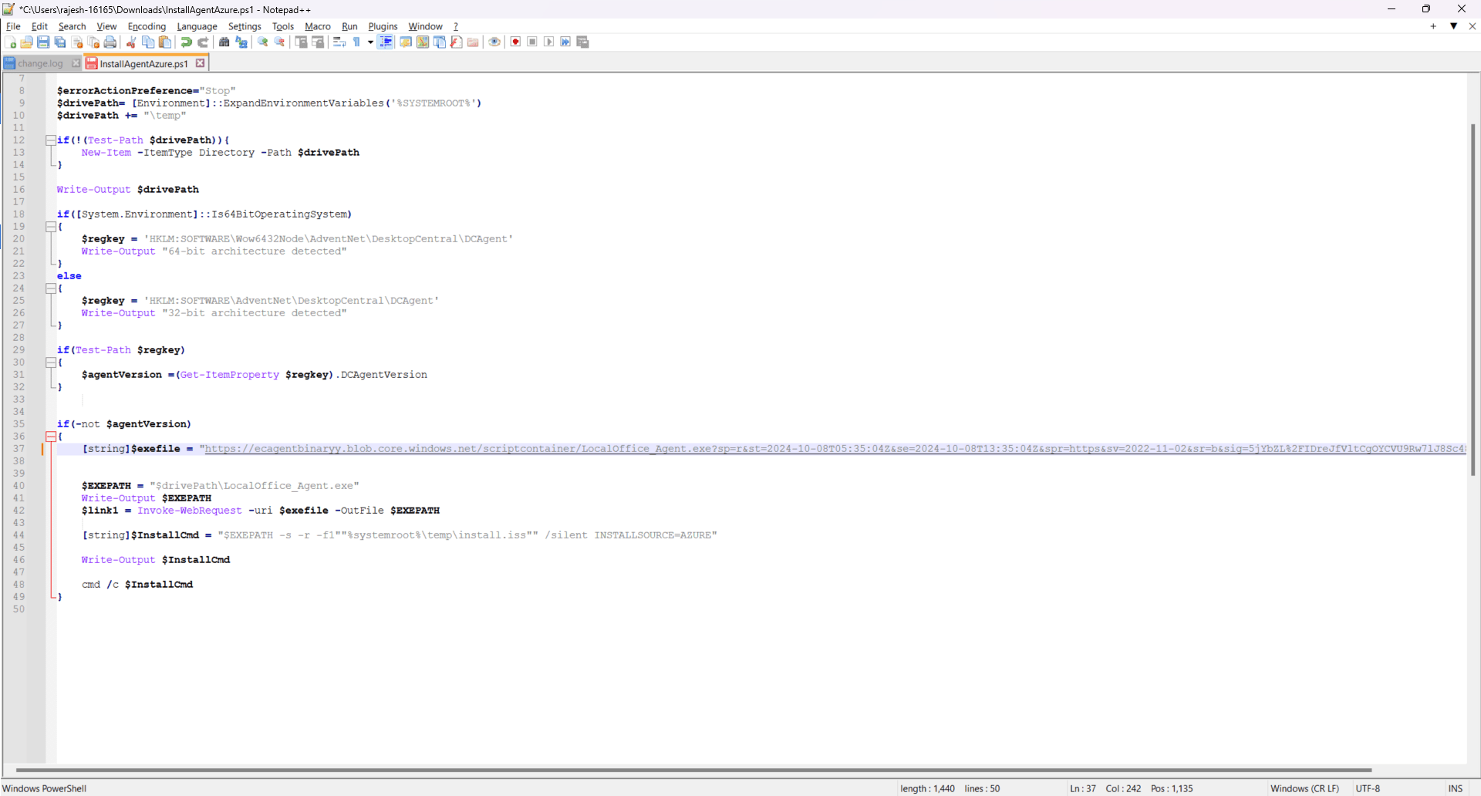This screenshot has height=796, width=1481.
Task: Toggle synchronize vertical scrolling
Action: [302, 42]
